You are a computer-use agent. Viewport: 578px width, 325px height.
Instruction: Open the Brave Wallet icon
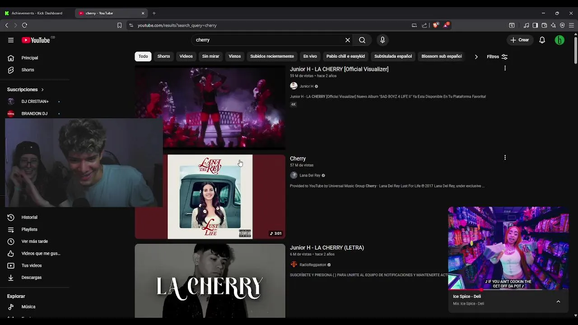pos(544,25)
